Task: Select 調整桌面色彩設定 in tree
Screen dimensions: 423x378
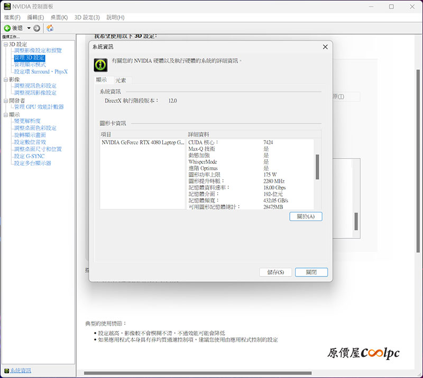Action: coord(35,128)
